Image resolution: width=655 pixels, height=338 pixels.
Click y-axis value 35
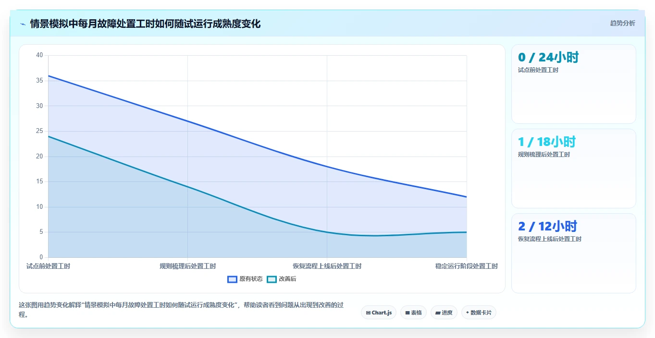coord(39,81)
